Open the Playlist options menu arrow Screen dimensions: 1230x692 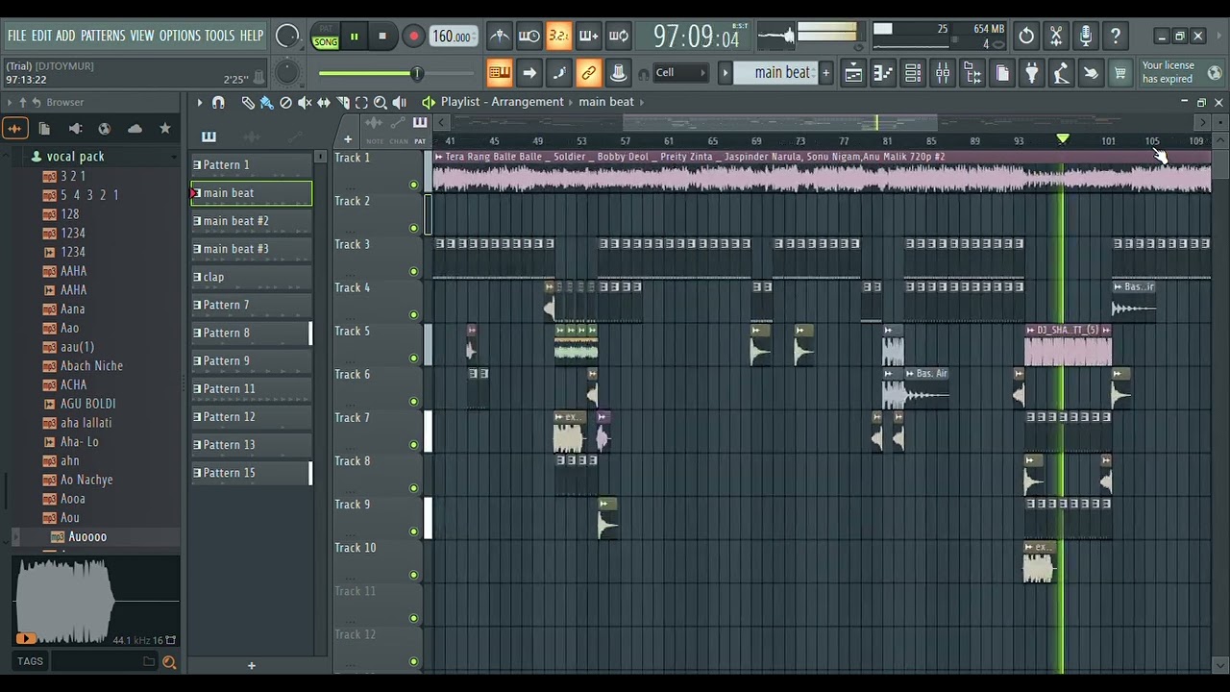tap(200, 103)
